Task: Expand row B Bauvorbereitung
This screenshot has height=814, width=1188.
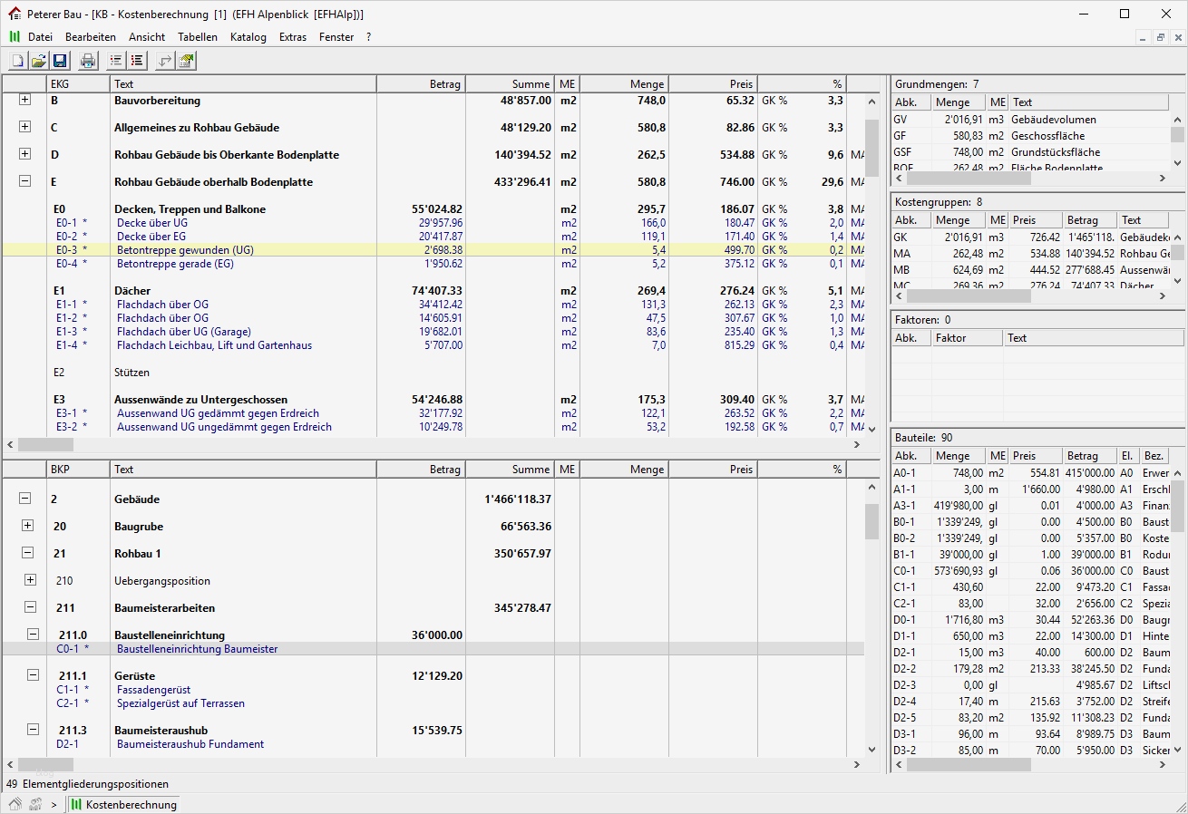Action: pyautogui.click(x=24, y=100)
